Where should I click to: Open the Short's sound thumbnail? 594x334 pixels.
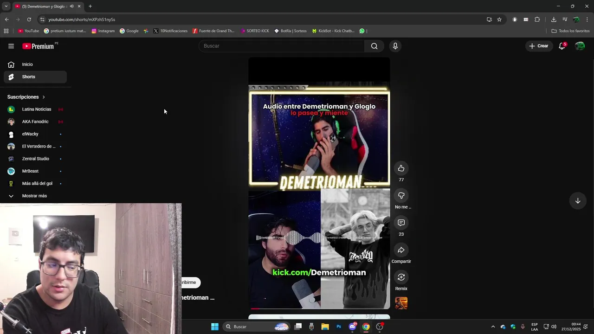click(401, 303)
